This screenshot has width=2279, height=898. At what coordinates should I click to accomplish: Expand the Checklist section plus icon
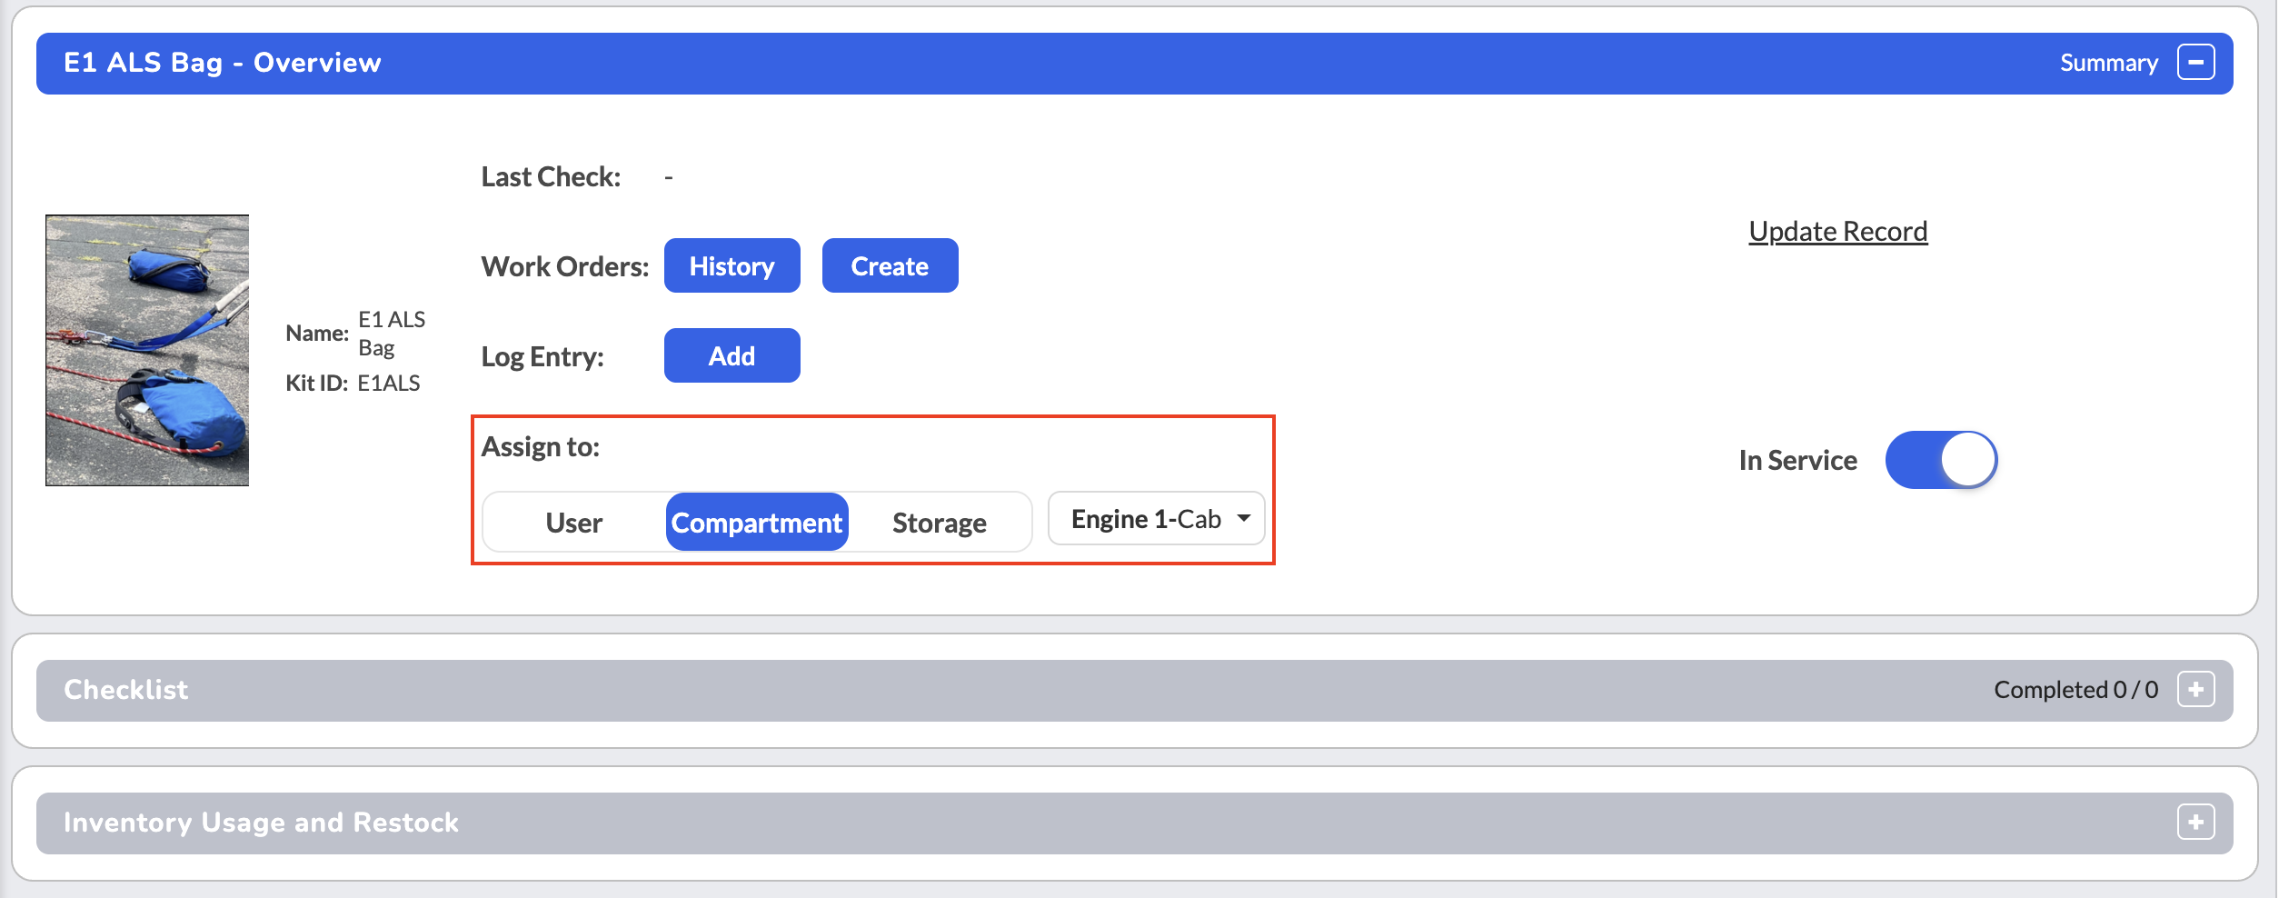point(2195,690)
